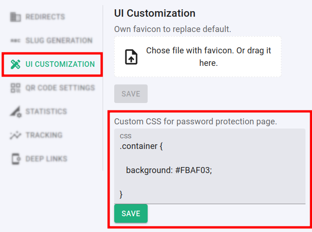The width and height of the screenshot is (312, 232).
Task: Click the background color value line in CSS
Action: click(169, 170)
